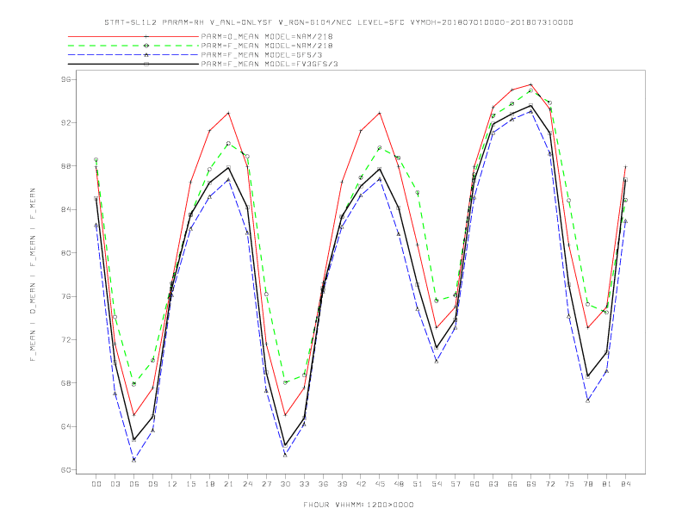682x527 pixels.
Task: Click the x-axis forecast hour label 15
Action: (x=190, y=484)
